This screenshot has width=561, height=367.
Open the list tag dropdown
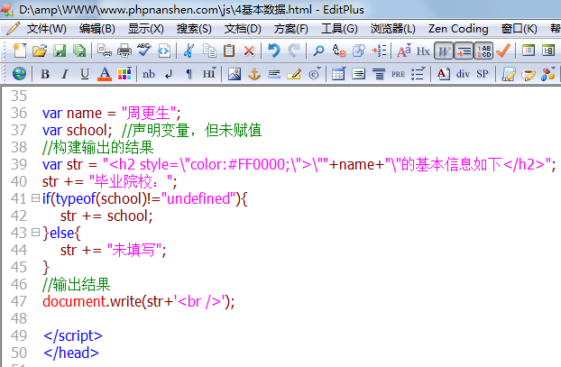418,74
